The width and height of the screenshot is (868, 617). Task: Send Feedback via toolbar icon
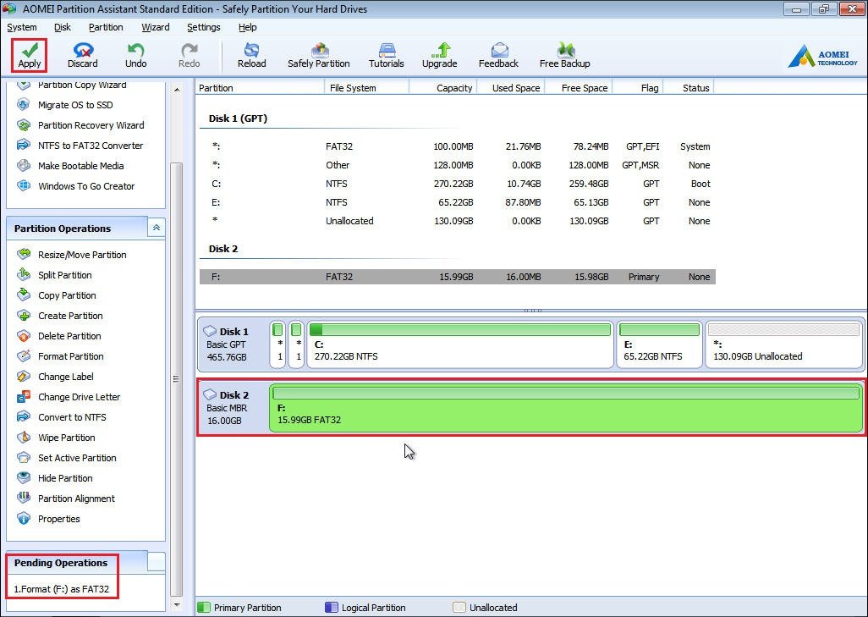[498, 51]
